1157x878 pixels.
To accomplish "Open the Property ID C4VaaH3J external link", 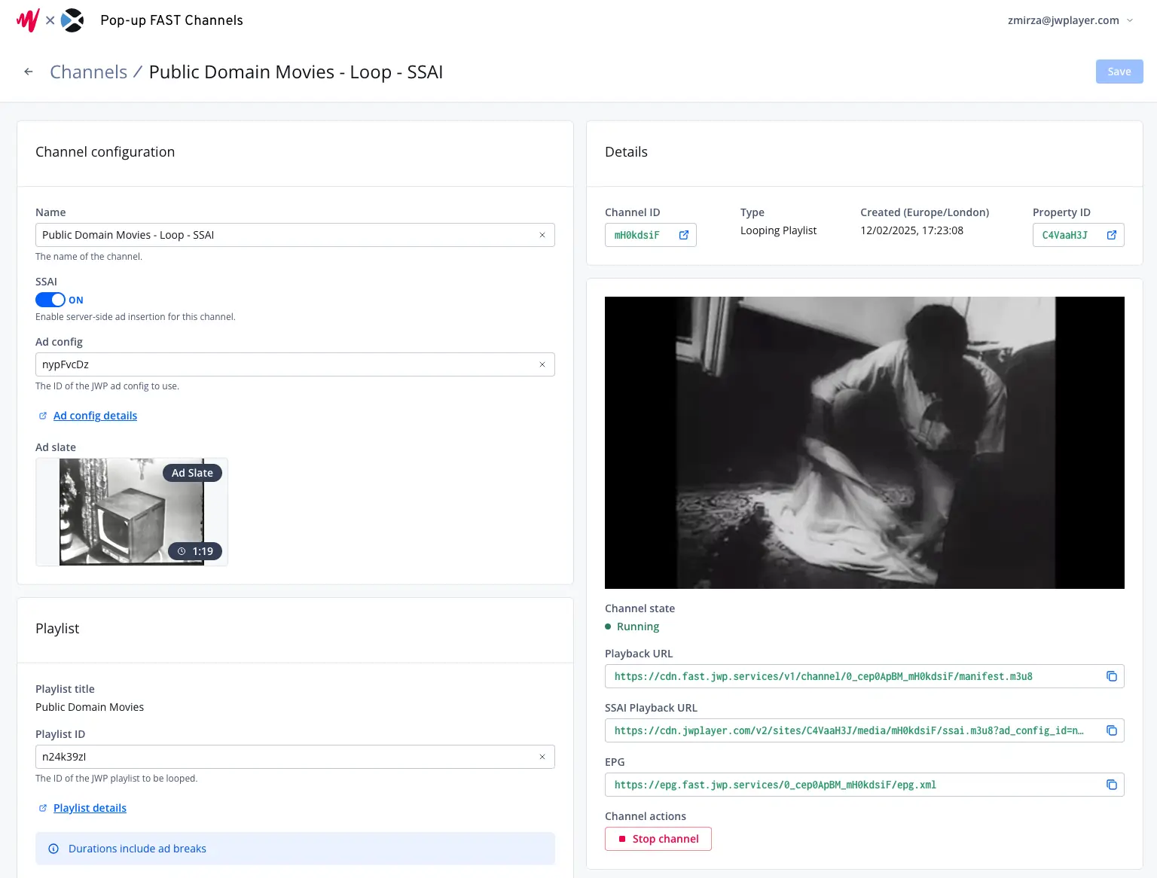I will (x=1111, y=235).
